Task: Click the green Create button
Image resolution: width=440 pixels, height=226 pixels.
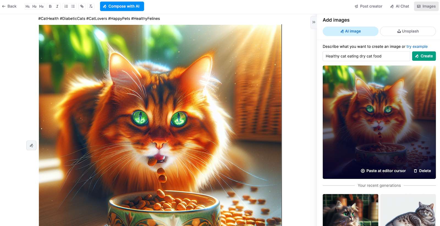Action: click(424, 56)
